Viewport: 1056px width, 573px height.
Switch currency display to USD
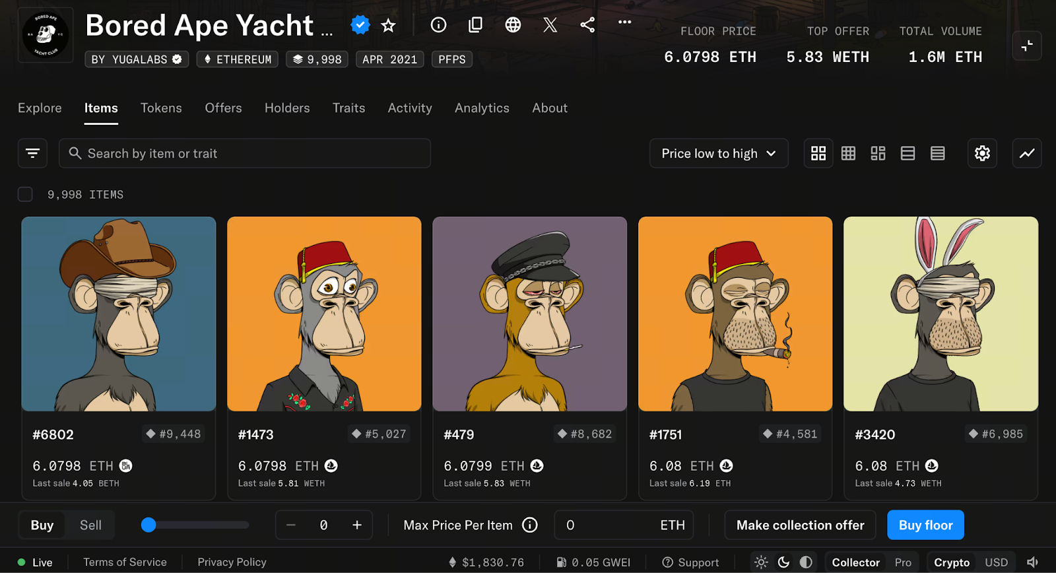click(x=996, y=562)
